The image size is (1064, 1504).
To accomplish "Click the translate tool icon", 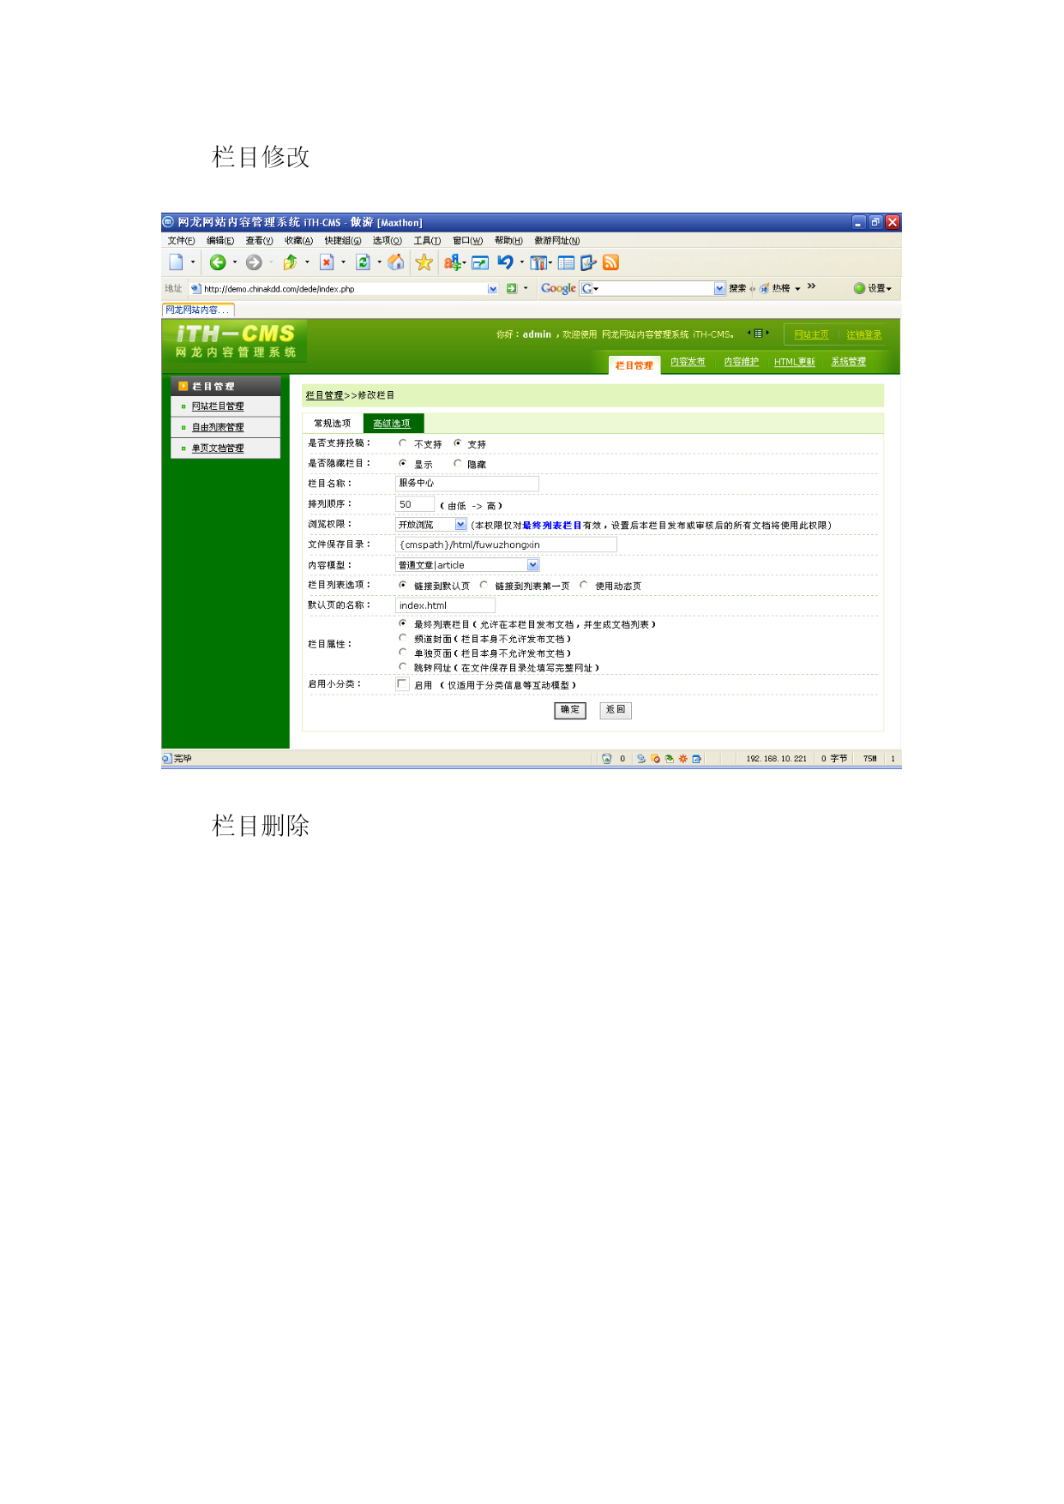I will pos(452,262).
